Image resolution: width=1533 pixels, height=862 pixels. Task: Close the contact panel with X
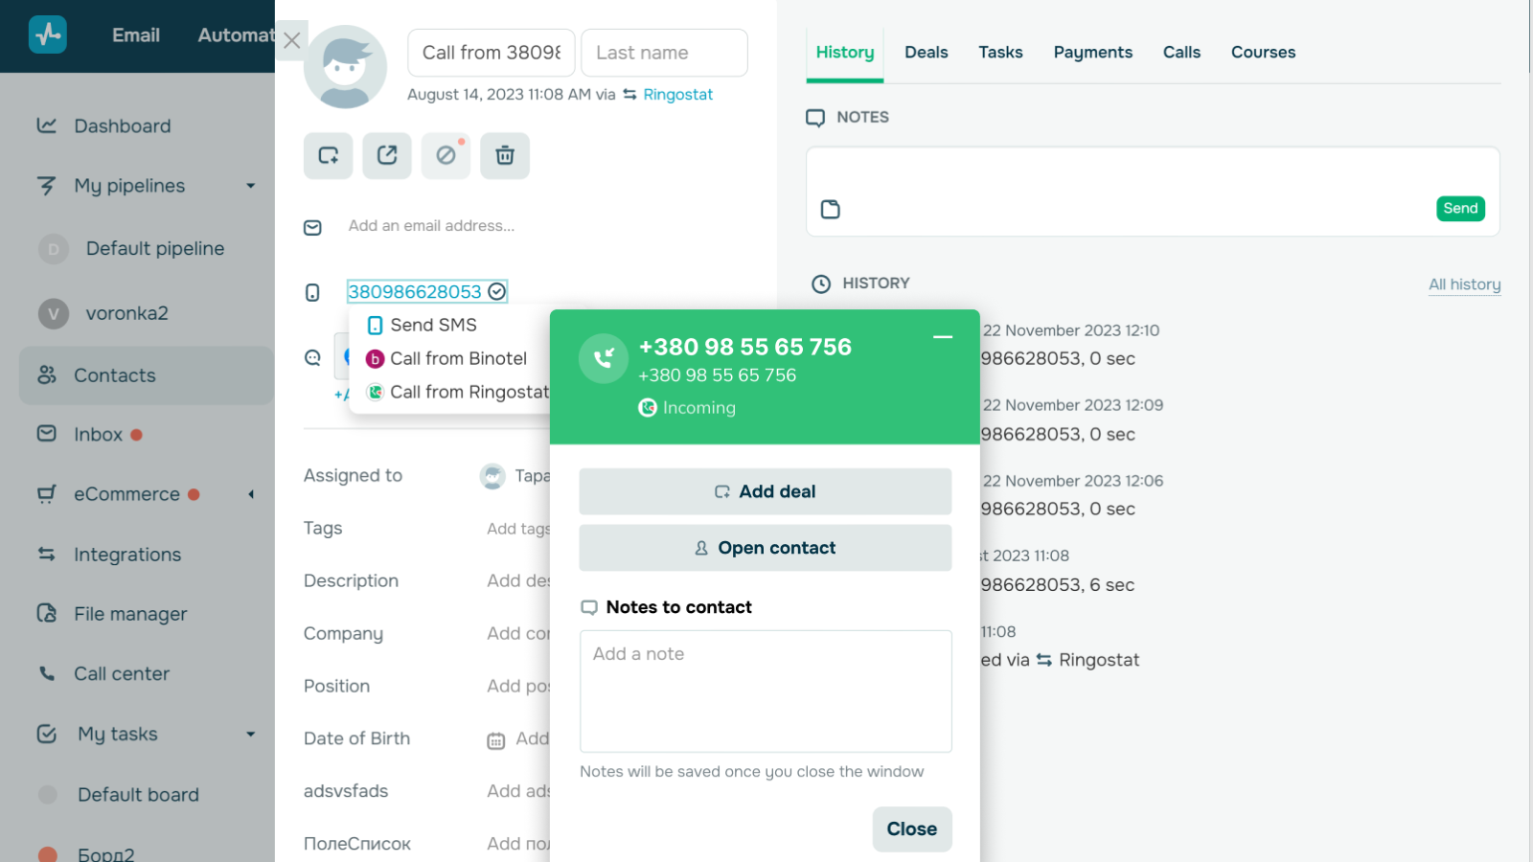[x=292, y=40]
